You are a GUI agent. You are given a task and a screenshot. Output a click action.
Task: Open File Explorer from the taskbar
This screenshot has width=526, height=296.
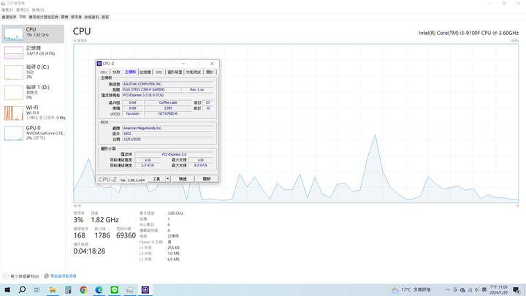(x=53, y=289)
